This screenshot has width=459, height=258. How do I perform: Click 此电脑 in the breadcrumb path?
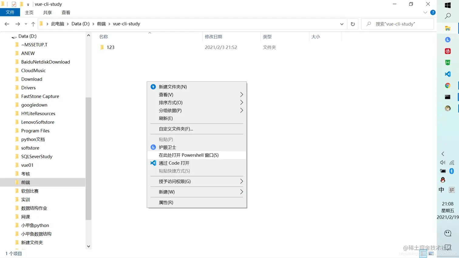[x=58, y=24]
